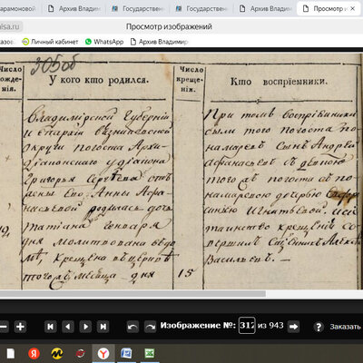363x363 pixels.
Task: Zoom out with the minus button
Action: point(3,327)
